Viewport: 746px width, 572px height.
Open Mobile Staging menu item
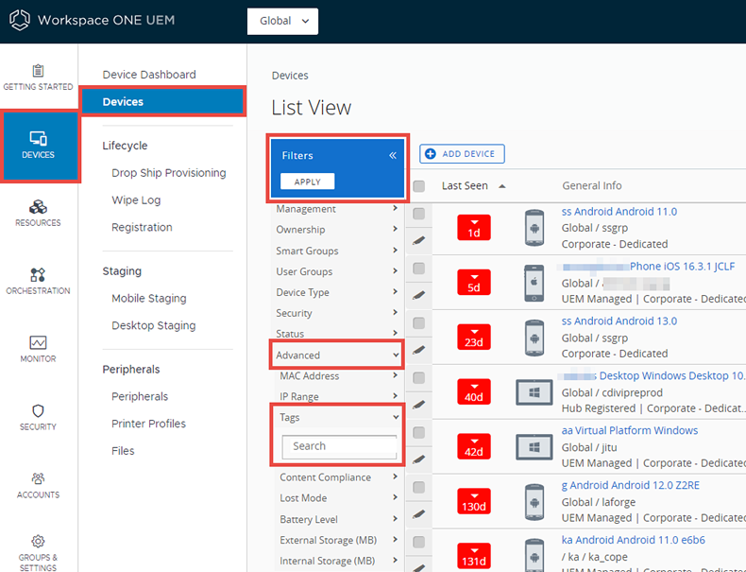coord(149,298)
